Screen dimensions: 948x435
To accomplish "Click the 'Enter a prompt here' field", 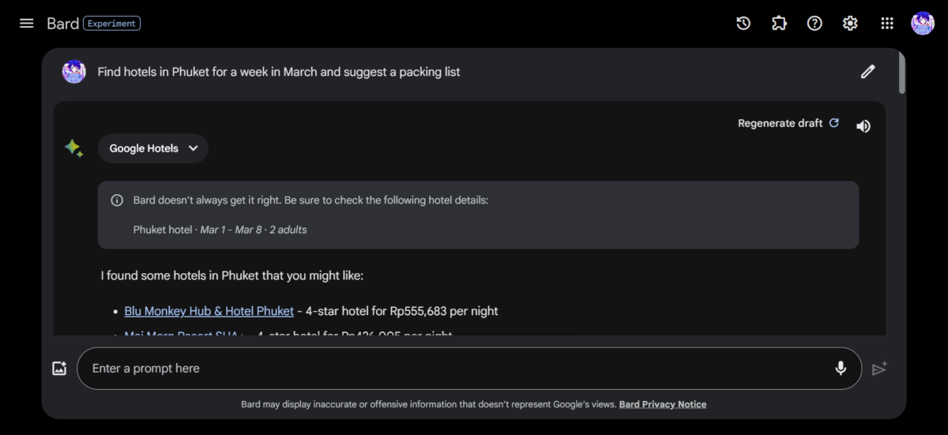I will [x=458, y=368].
